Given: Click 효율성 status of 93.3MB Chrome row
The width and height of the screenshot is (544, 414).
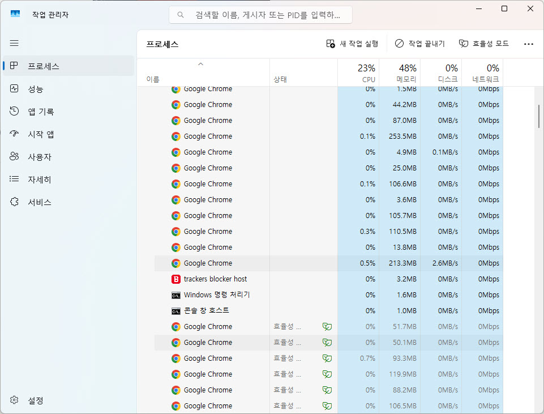Looking at the screenshot, I should 287,358.
